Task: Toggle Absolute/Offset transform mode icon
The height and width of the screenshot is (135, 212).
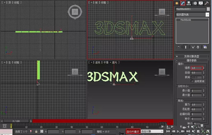Action: 42,131
